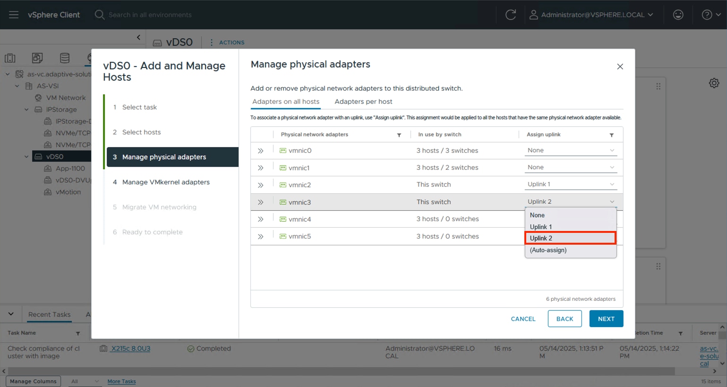Open the vSphere hamburger menu

[14, 15]
